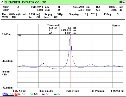Click the Intvl Off interval setting
This screenshot has height=97, width=126.
51,17
